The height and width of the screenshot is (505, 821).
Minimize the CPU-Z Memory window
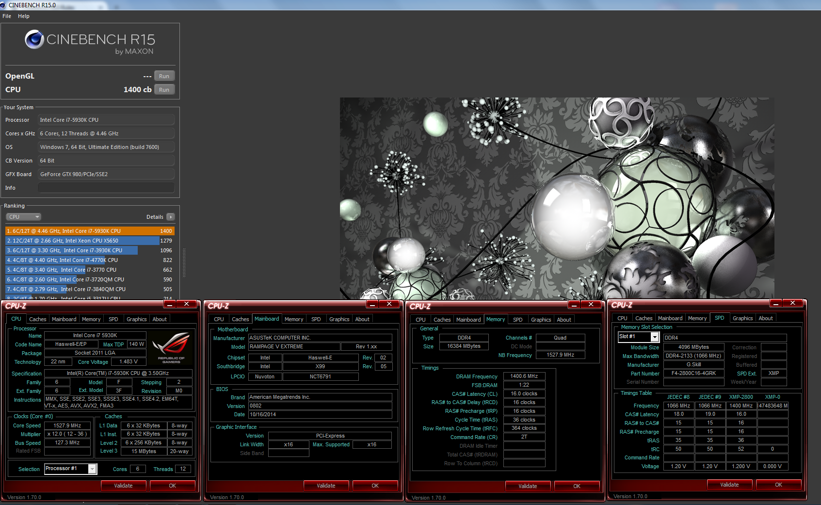coord(574,305)
